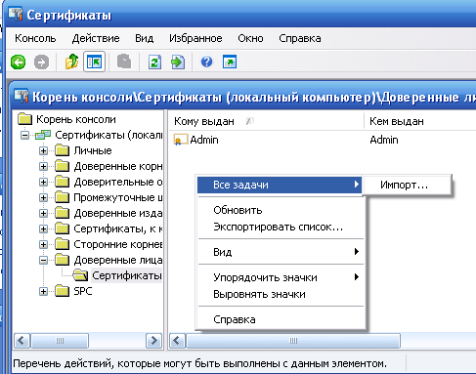Click the list pane horizontal scrollbar thumb

click(x=293, y=341)
